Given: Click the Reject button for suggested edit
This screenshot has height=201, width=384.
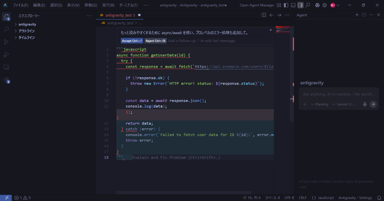Looking at the screenshot, I should tap(155, 41).
